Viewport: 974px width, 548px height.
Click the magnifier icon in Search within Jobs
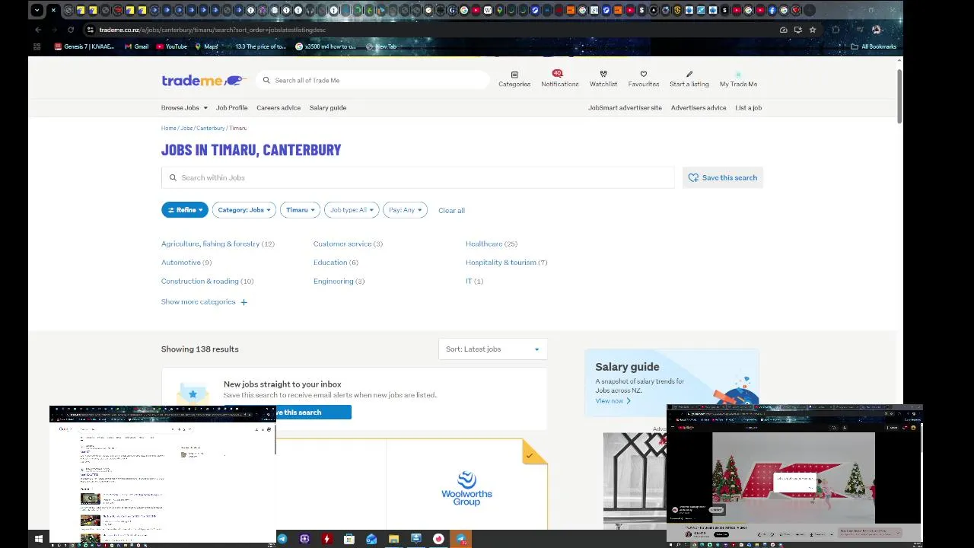[x=173, y=177]
